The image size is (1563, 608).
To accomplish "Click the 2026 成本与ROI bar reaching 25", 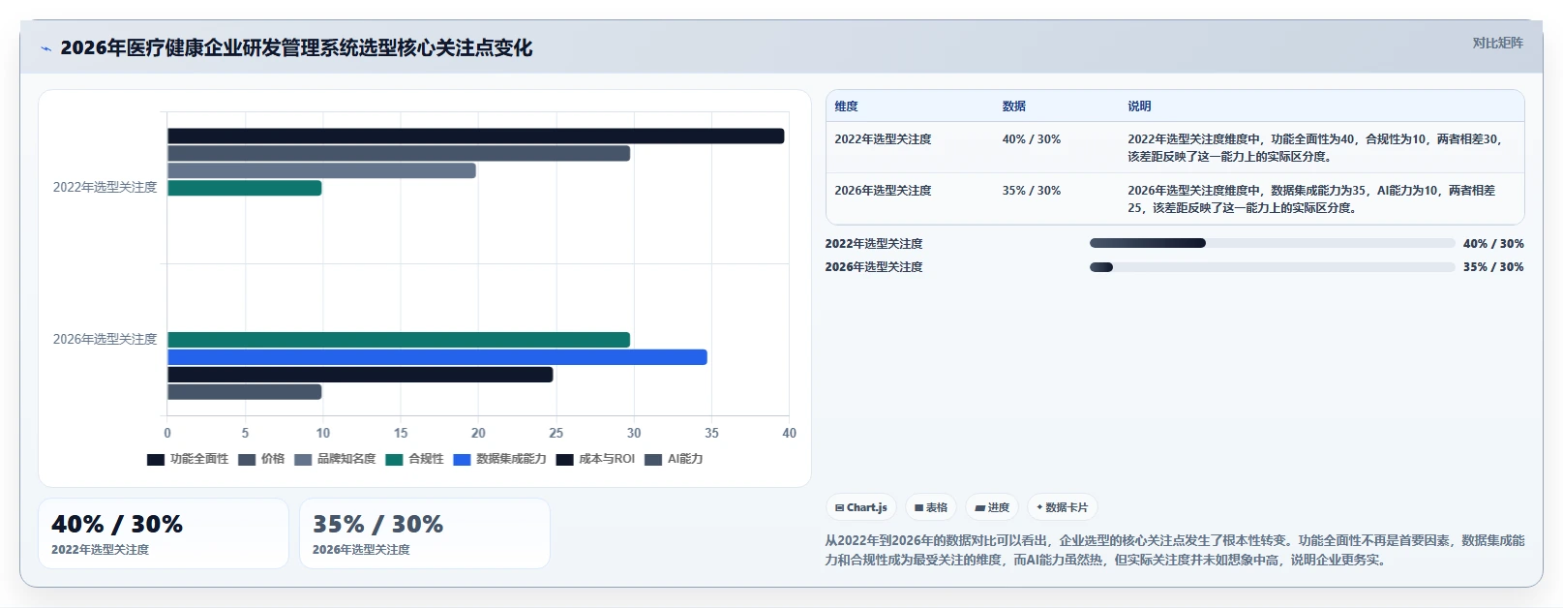I will [360, 375].
